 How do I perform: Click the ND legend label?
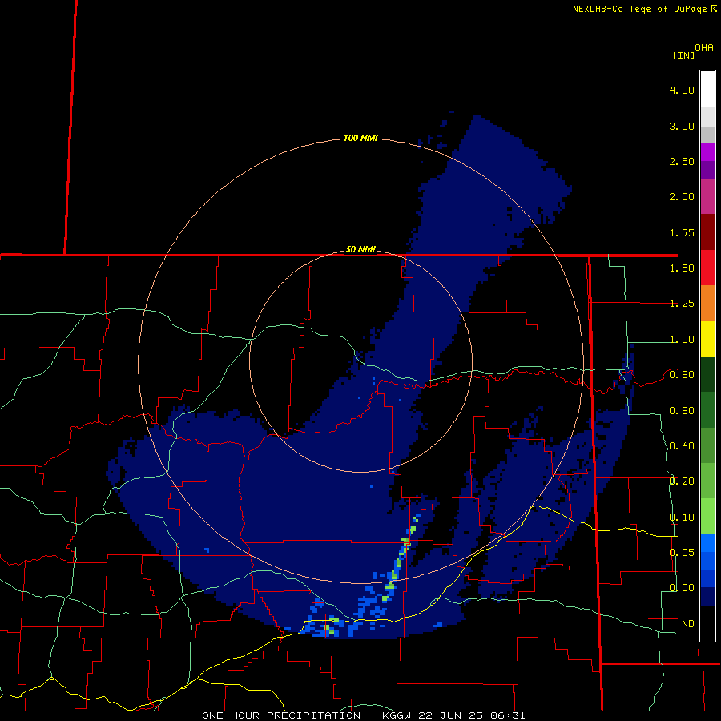click(688, 624)
